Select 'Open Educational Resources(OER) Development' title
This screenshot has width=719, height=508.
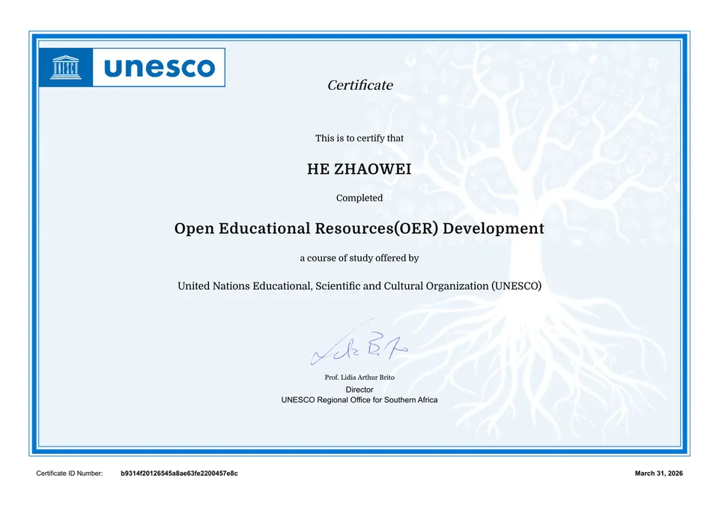tap(359, 228)
